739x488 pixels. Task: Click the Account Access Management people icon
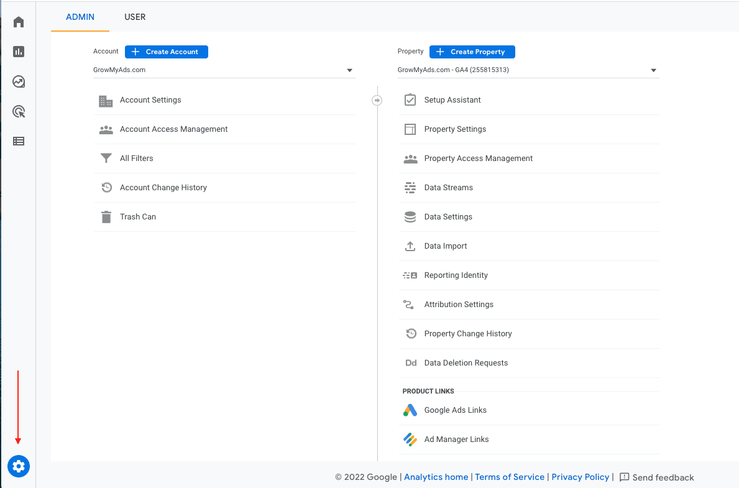coord(106,130)
